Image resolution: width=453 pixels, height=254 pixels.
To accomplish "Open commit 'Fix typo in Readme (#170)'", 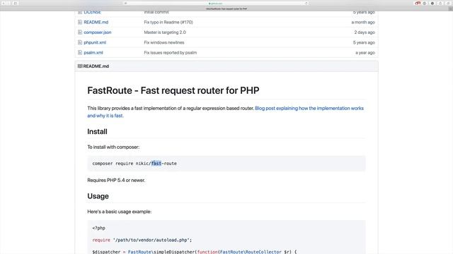I will click(168, 22).
